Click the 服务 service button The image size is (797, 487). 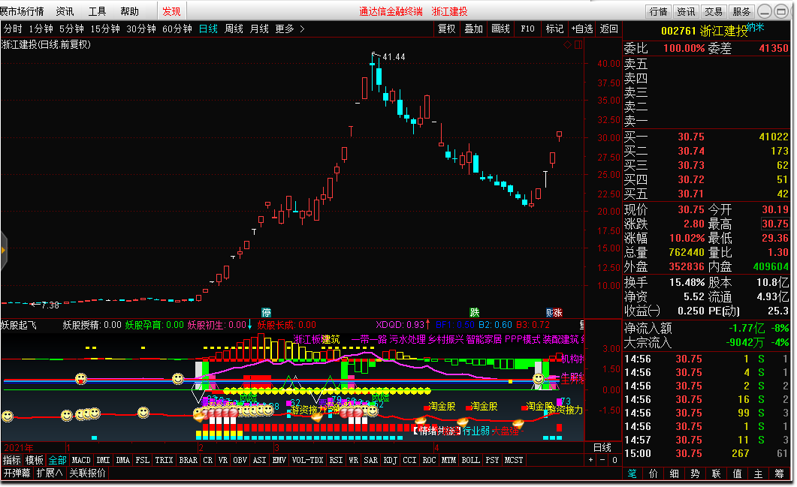[741, 12]
